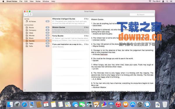Open the Tasks category folder
The height and width of the screenshot is (109, 175).
(37, 43)
